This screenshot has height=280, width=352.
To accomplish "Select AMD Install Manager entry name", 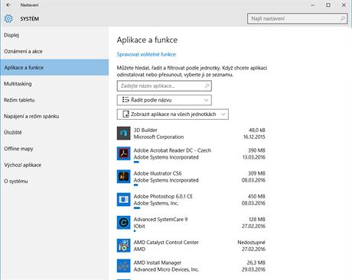I will tap(158, 262).
